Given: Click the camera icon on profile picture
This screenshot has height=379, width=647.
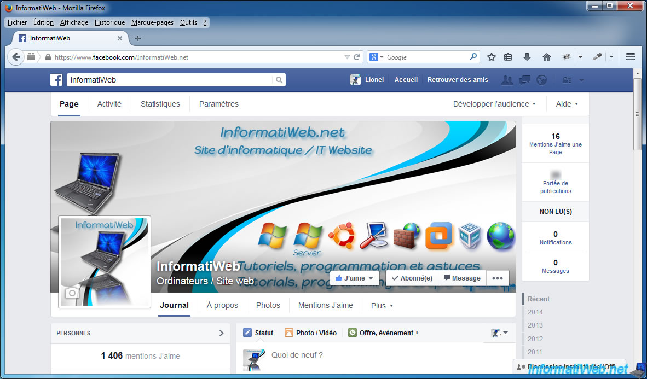Looking at the screenshot, I should (72, 293).
